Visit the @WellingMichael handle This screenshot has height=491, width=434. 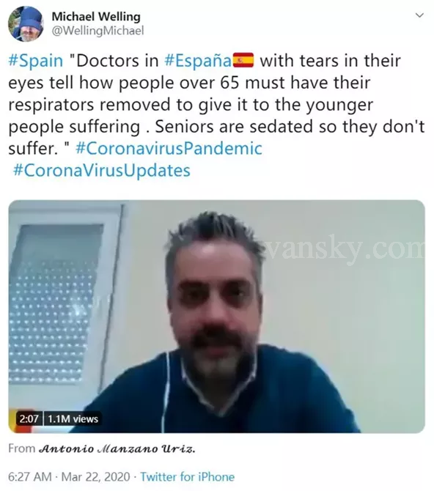98,31
